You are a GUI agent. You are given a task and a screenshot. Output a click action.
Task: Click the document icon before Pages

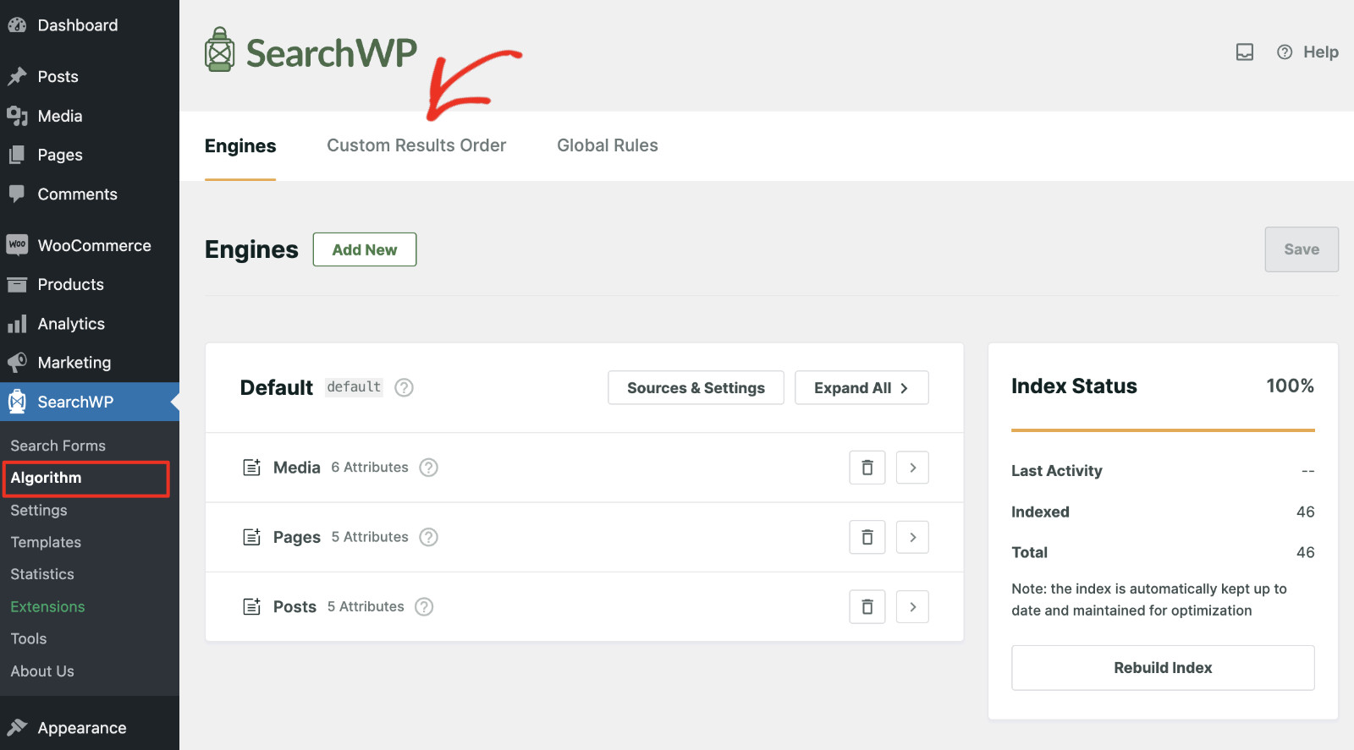[x=252, y=537]
